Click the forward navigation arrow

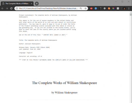tap(7, 8)
